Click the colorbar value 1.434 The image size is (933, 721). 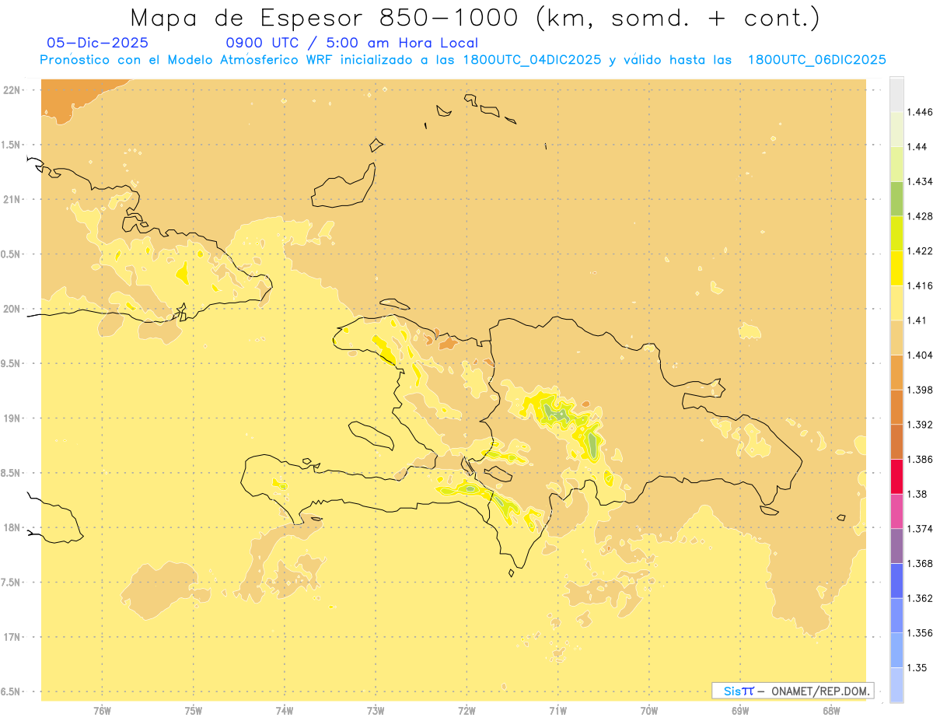coord(921,181)
